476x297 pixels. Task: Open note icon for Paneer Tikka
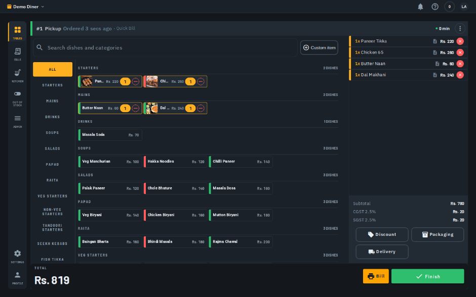434,41
